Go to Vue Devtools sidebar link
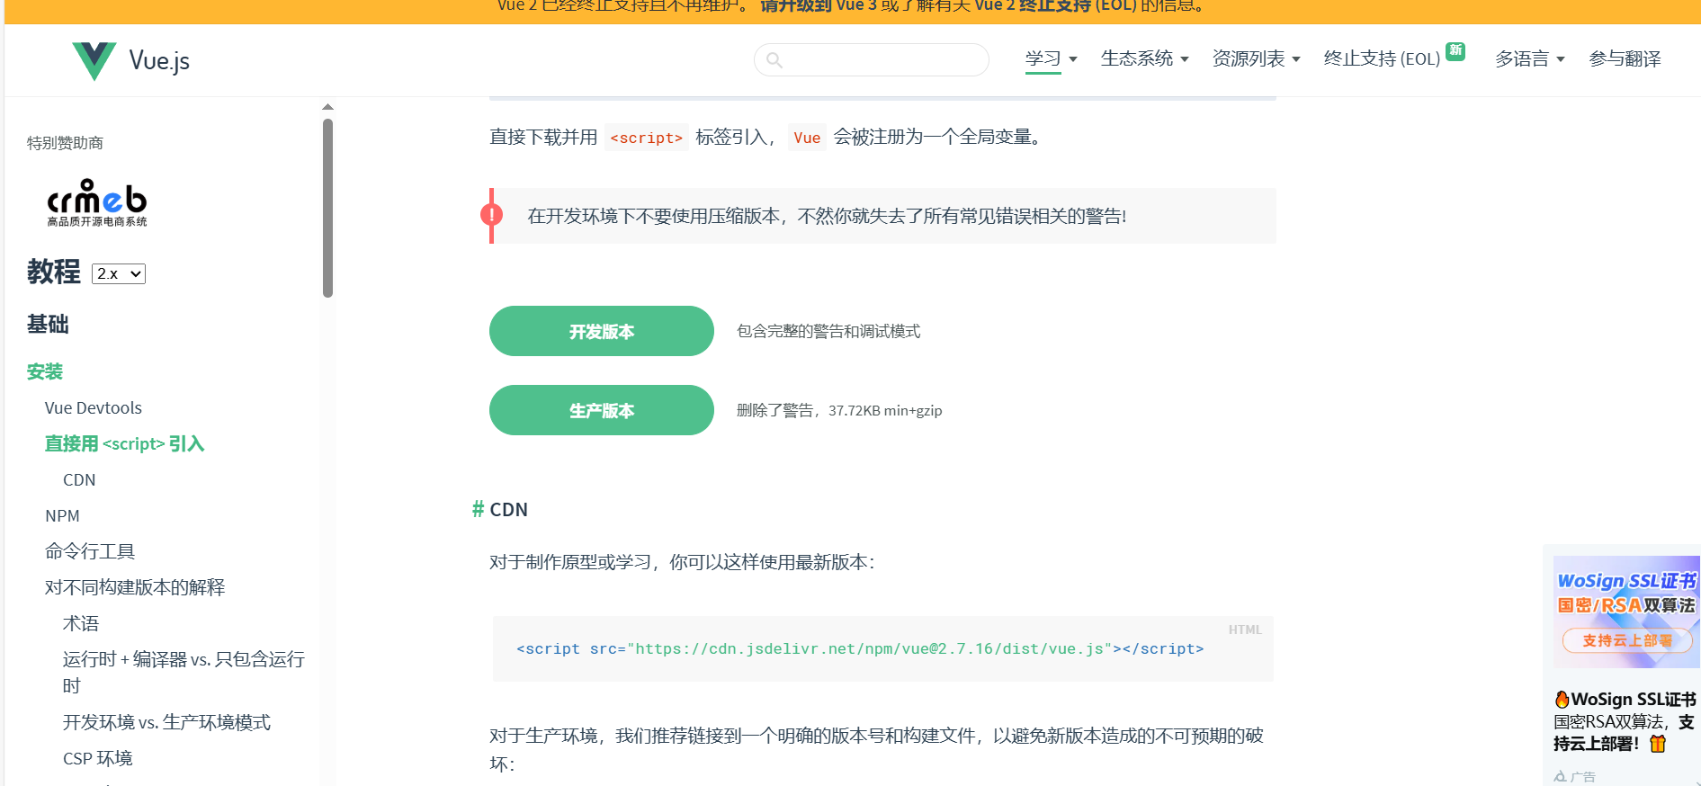Viewport: 1701px width, 786px height. (94, 407)
